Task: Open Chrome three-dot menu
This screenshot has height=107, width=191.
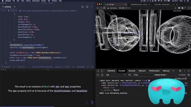Action: [189, 8]
